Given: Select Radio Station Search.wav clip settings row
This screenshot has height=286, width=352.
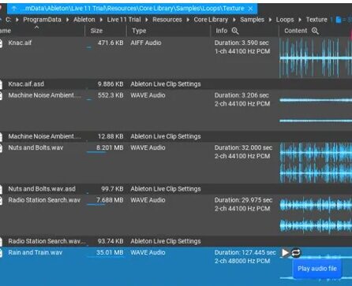Looking at the screenshot, I should (176, 241).
